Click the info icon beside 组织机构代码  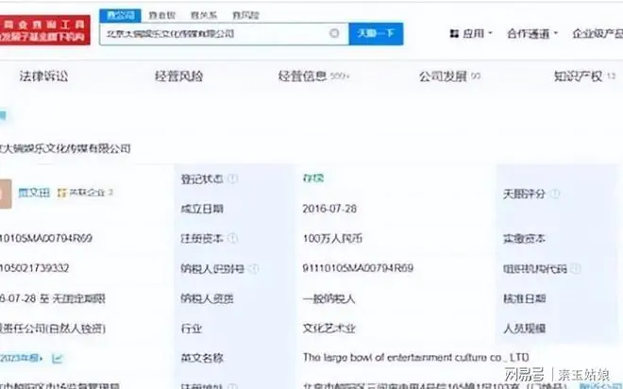(576, 268)
